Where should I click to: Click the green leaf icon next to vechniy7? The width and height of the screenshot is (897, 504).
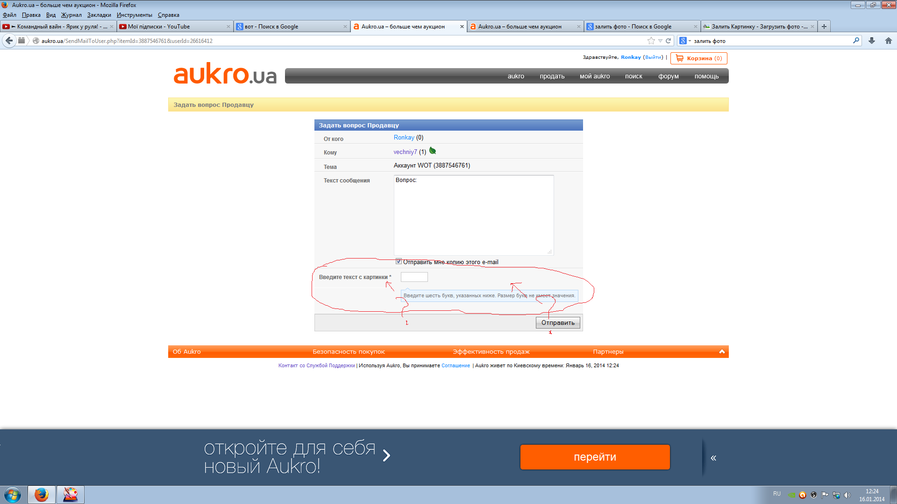[433, 151]
